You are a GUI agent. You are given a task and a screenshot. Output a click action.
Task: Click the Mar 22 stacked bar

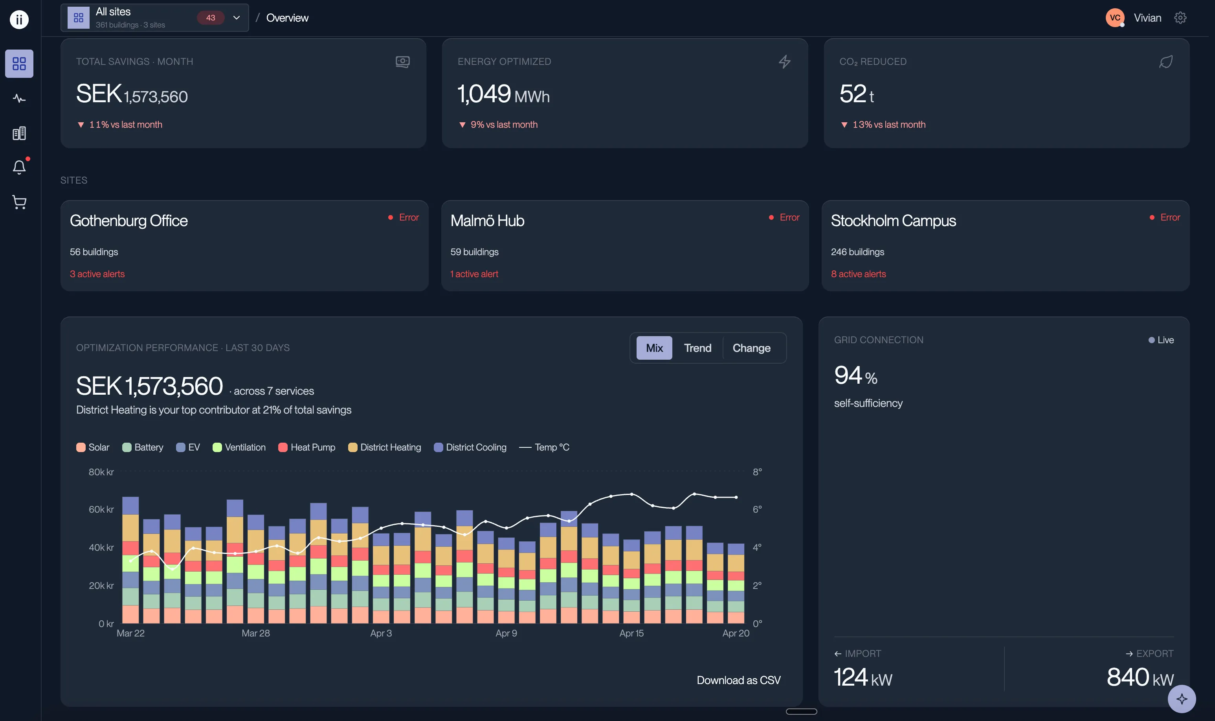tap(130, 560)
